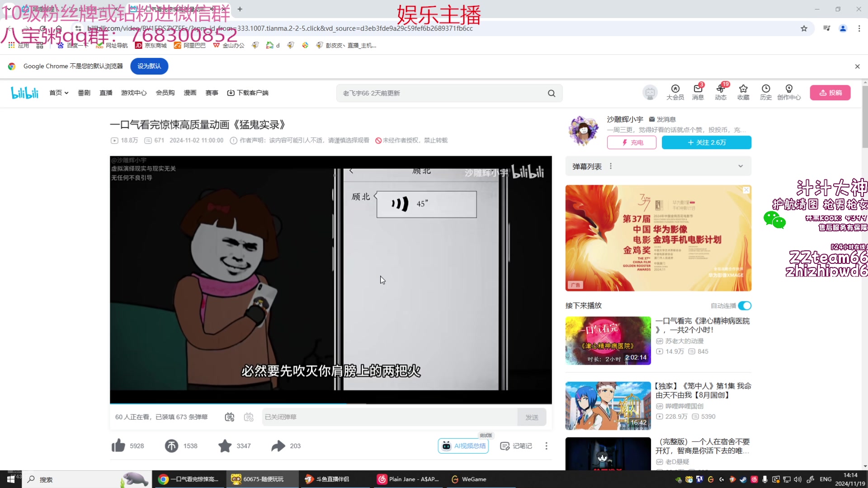Click 发消息 link
Viewport: 868px width, 488px height.
(x=662, y=119)
